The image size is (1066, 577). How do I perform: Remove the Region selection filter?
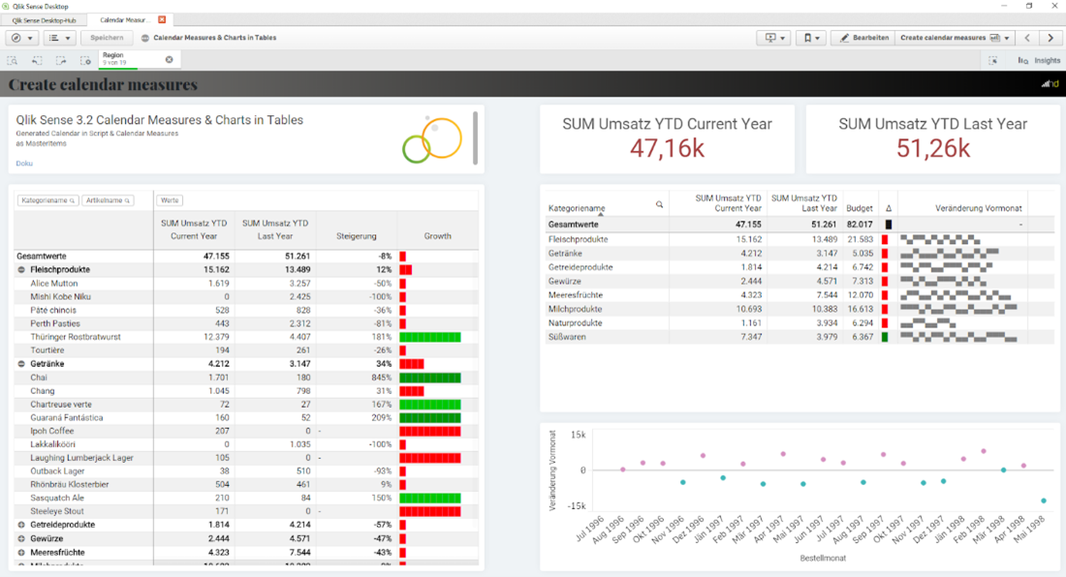[170, 60]
